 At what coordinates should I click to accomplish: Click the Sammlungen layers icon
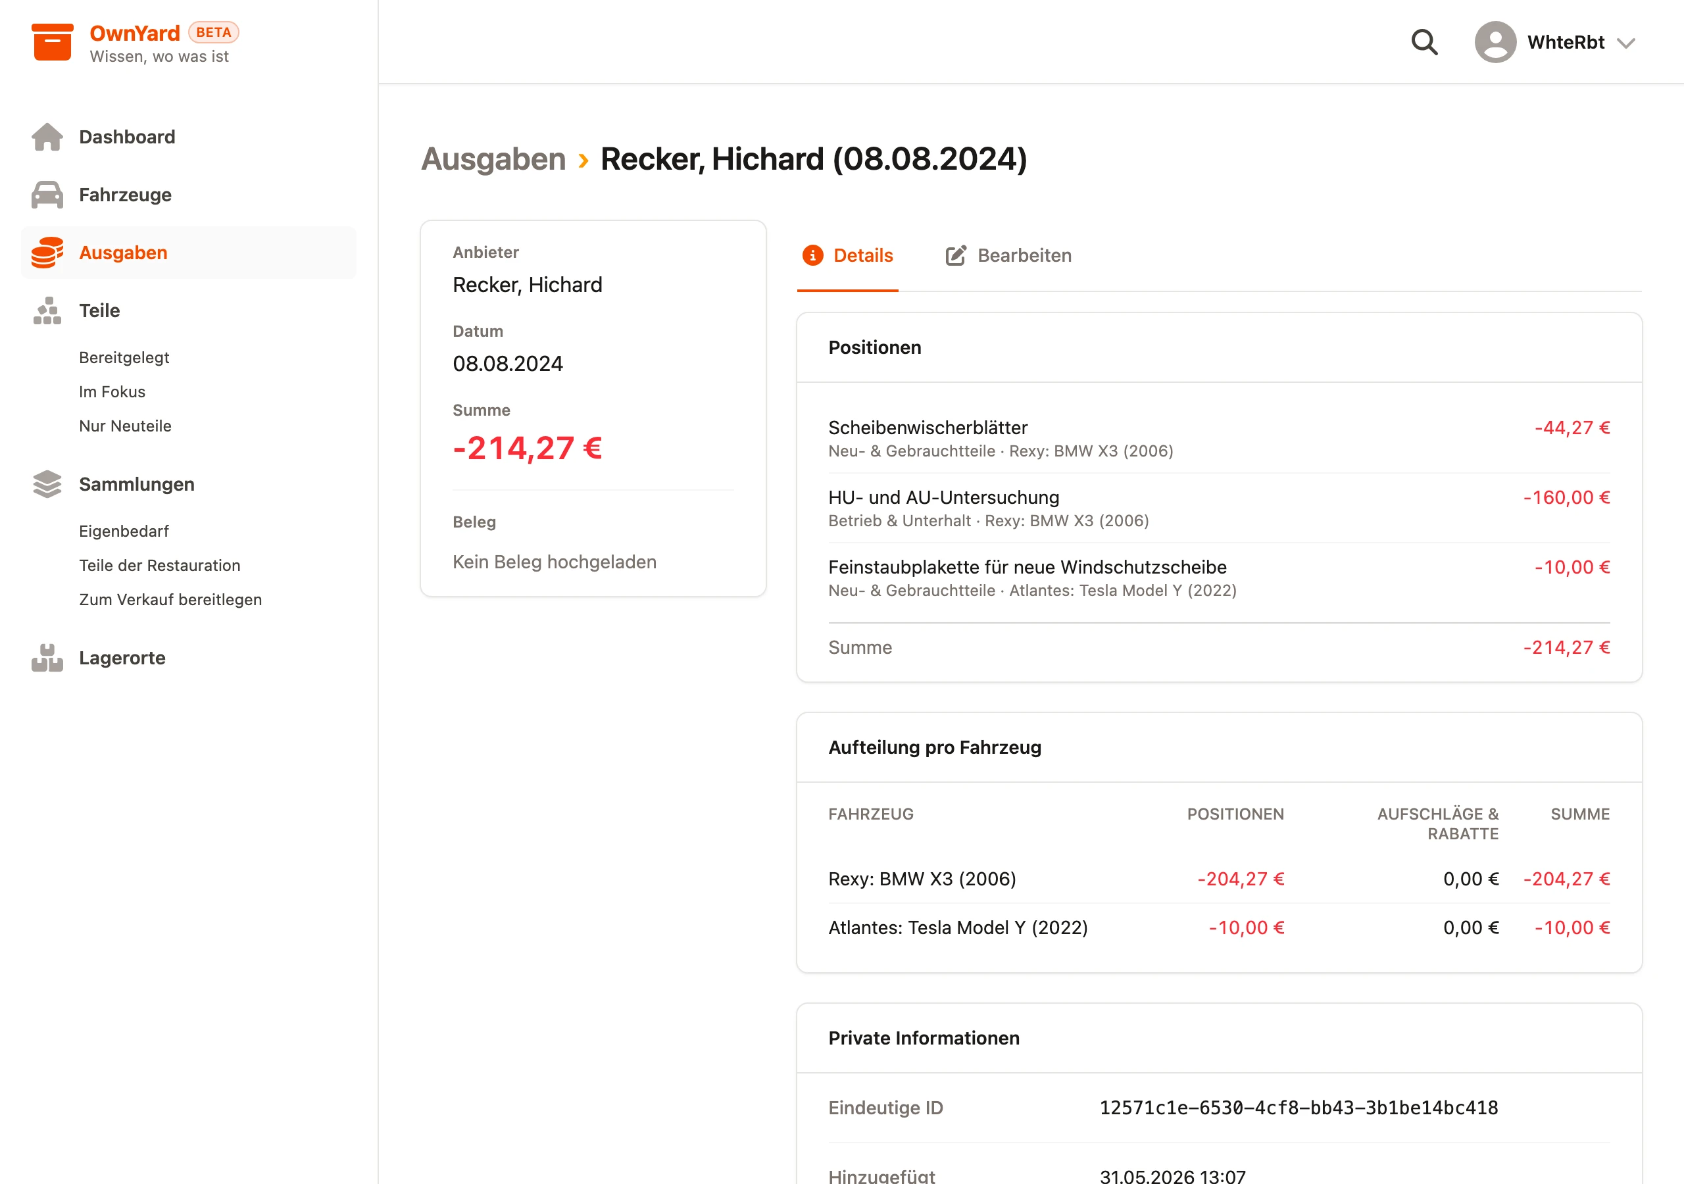[x=47, y=484]
